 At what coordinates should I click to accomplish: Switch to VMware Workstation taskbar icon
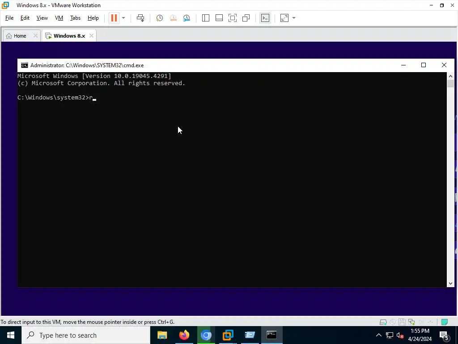click(228, 335)
